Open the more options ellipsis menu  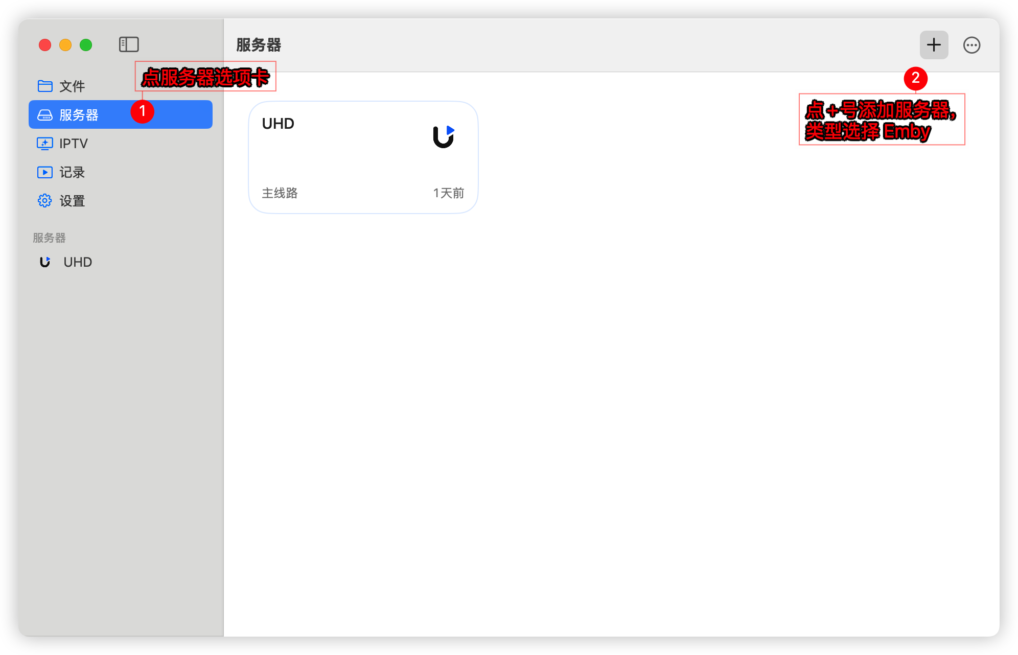coord(971,45)
